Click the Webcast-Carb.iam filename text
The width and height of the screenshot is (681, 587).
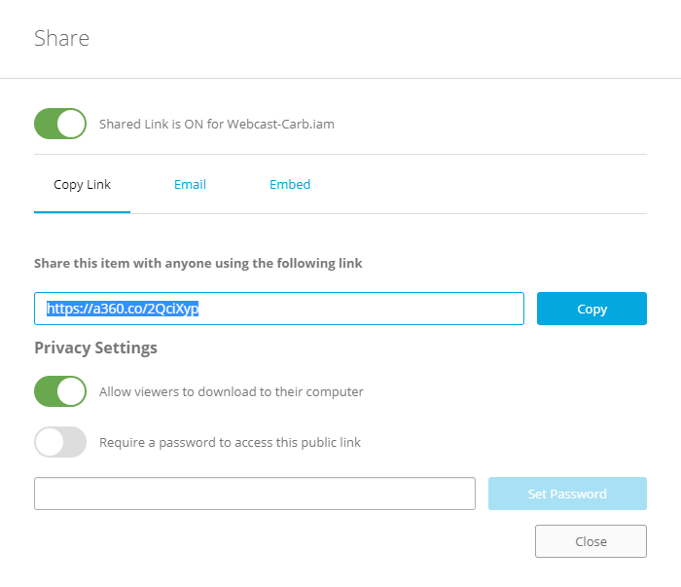point(280,125)
